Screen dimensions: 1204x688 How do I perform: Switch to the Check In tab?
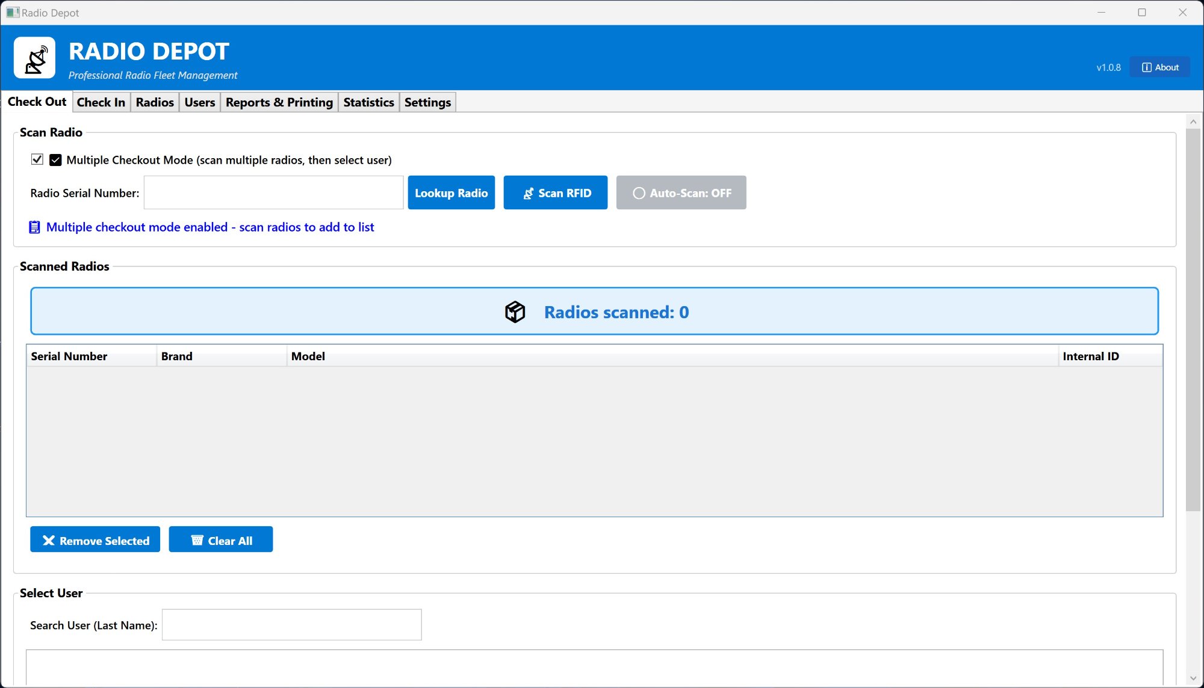[x=101, y=102]
